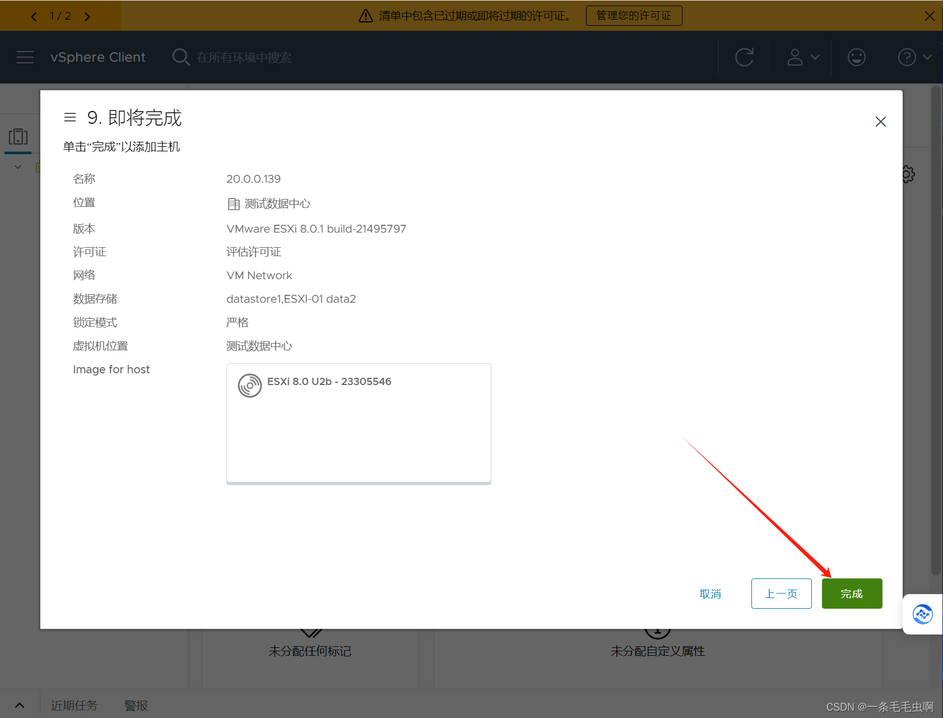Click the settings gear icon behind dialog
The image size is (943, 718).
[x=908, y=174]
